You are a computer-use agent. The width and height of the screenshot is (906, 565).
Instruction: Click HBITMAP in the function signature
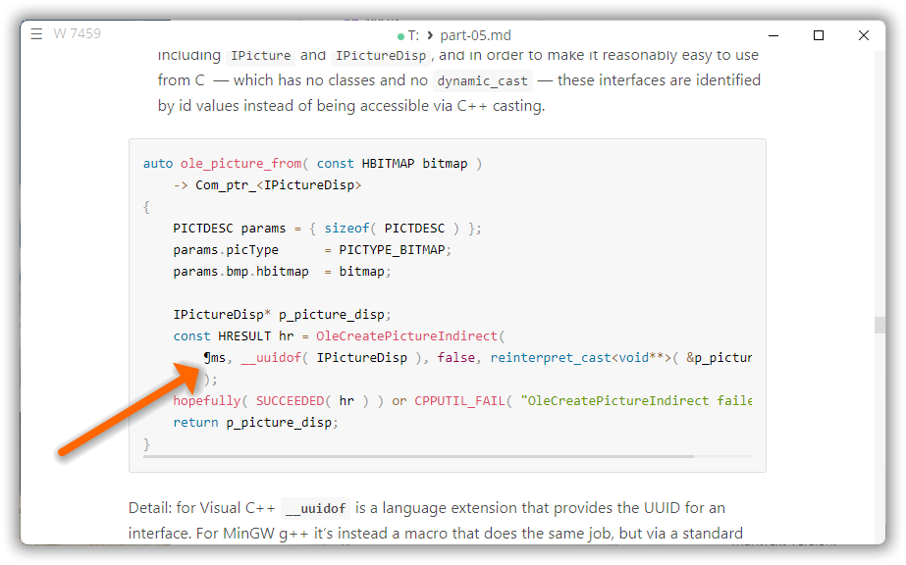coord(388,164)
